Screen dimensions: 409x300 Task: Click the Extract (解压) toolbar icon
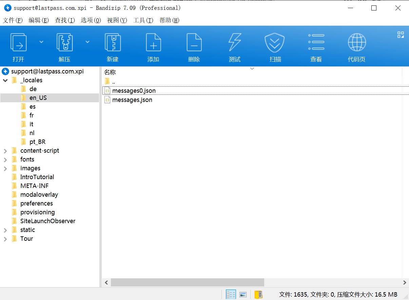[x=64, y=42]
